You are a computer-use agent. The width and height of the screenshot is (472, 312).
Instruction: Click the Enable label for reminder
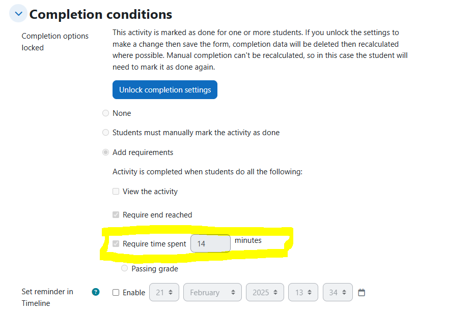click(133, 293)
